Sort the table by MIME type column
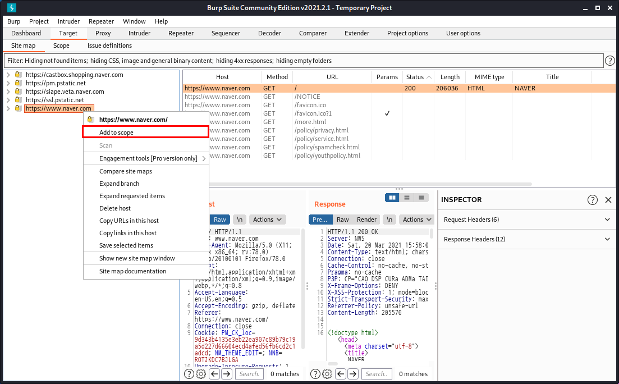The height and width of the screenshot is (384, 619). tap(489, 77)
